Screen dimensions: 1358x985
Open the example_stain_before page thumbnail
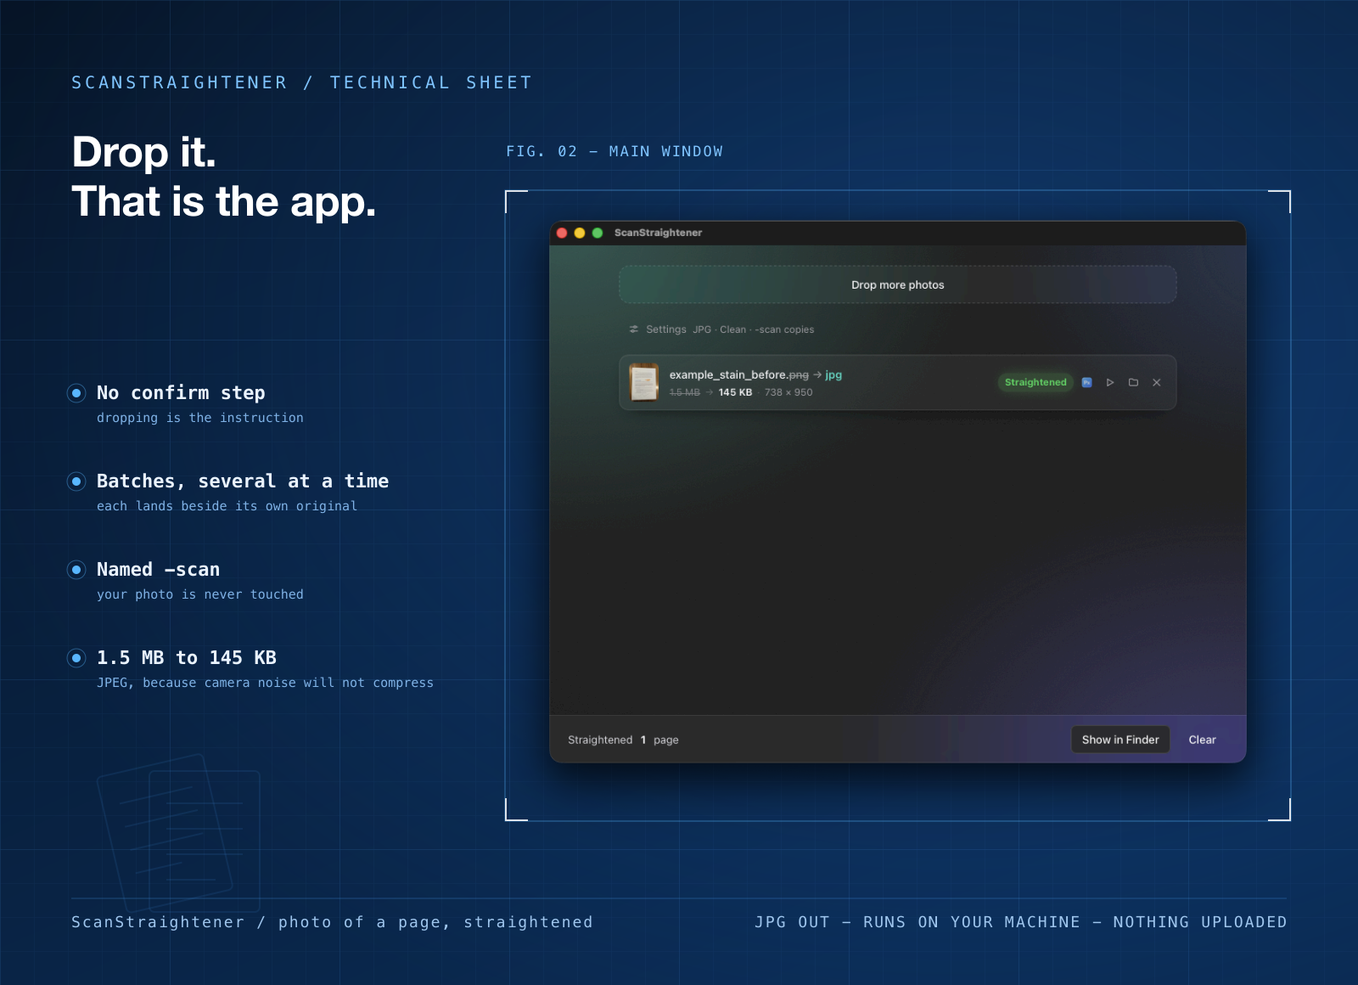click(x=644, y=382)
